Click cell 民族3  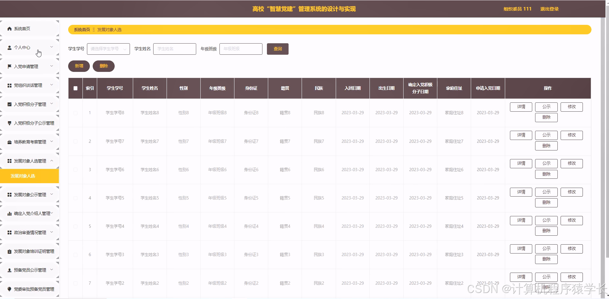tap(319, 255)
